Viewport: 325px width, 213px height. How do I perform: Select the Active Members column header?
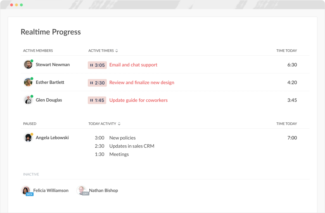pos(38,51)
